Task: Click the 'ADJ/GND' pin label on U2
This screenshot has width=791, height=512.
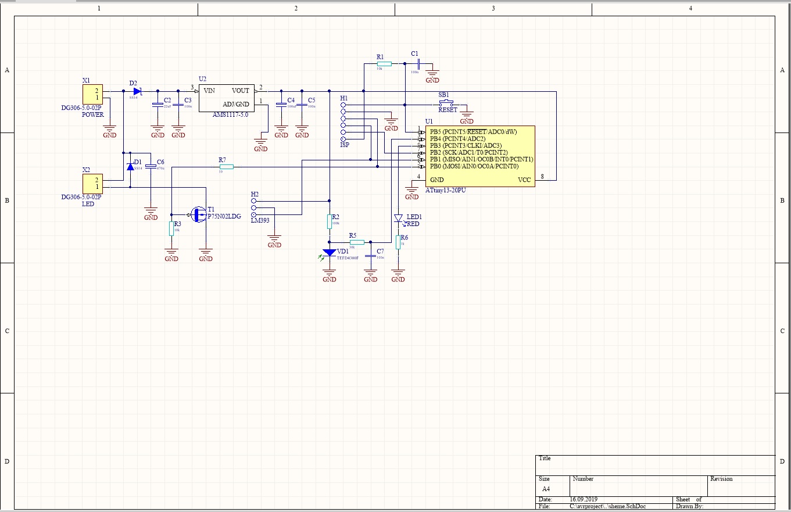Action: pyautogui.click(x=236, y=105)
